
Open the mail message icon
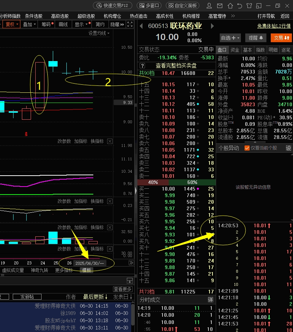pyautogui.click(x=220, y=6)
